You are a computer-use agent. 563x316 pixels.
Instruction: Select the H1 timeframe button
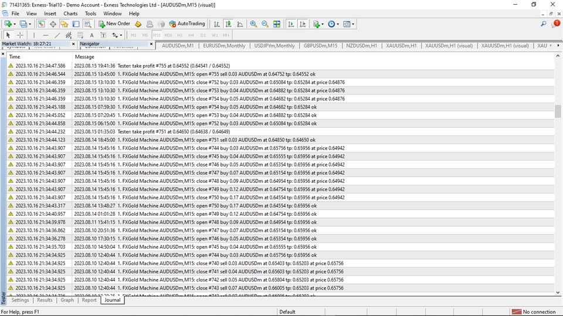pos(180,35)
